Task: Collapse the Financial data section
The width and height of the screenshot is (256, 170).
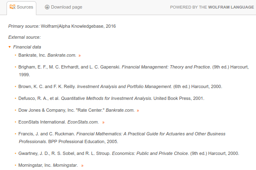Action: coord(10,47)
